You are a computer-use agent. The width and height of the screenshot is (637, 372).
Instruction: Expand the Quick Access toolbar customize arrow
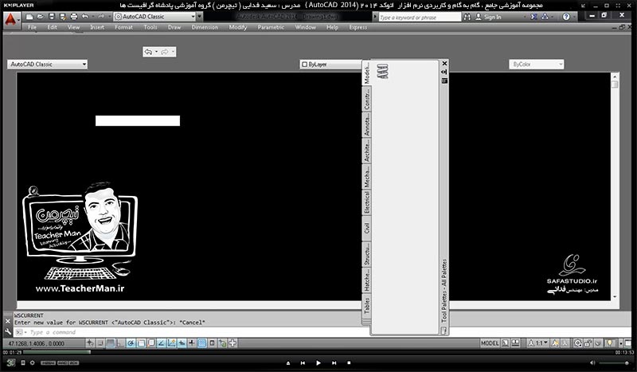pos(200,17)
